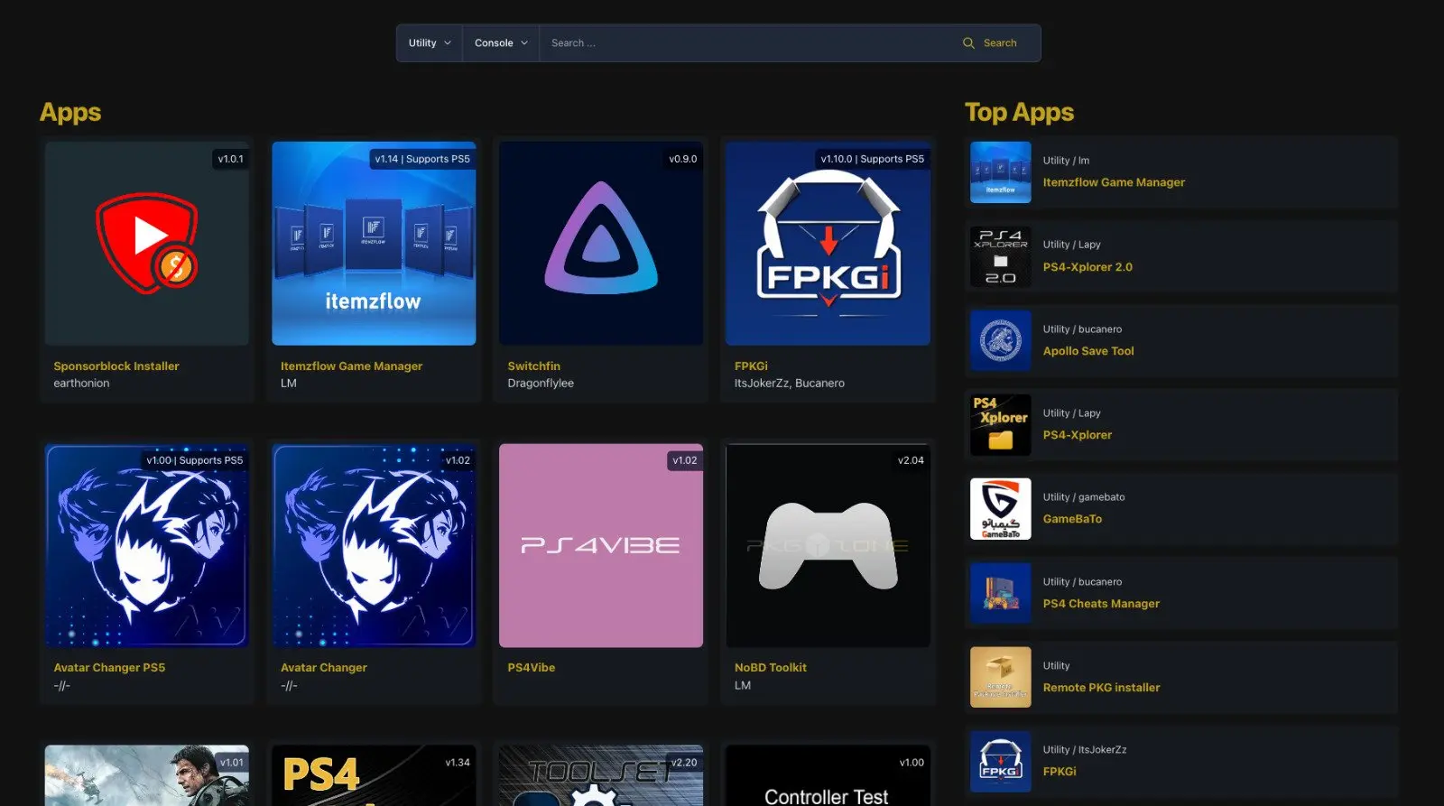1444x806 pixels.
Task: Click the GameBaTo logo icon
Action: (x=1001, y=509)
